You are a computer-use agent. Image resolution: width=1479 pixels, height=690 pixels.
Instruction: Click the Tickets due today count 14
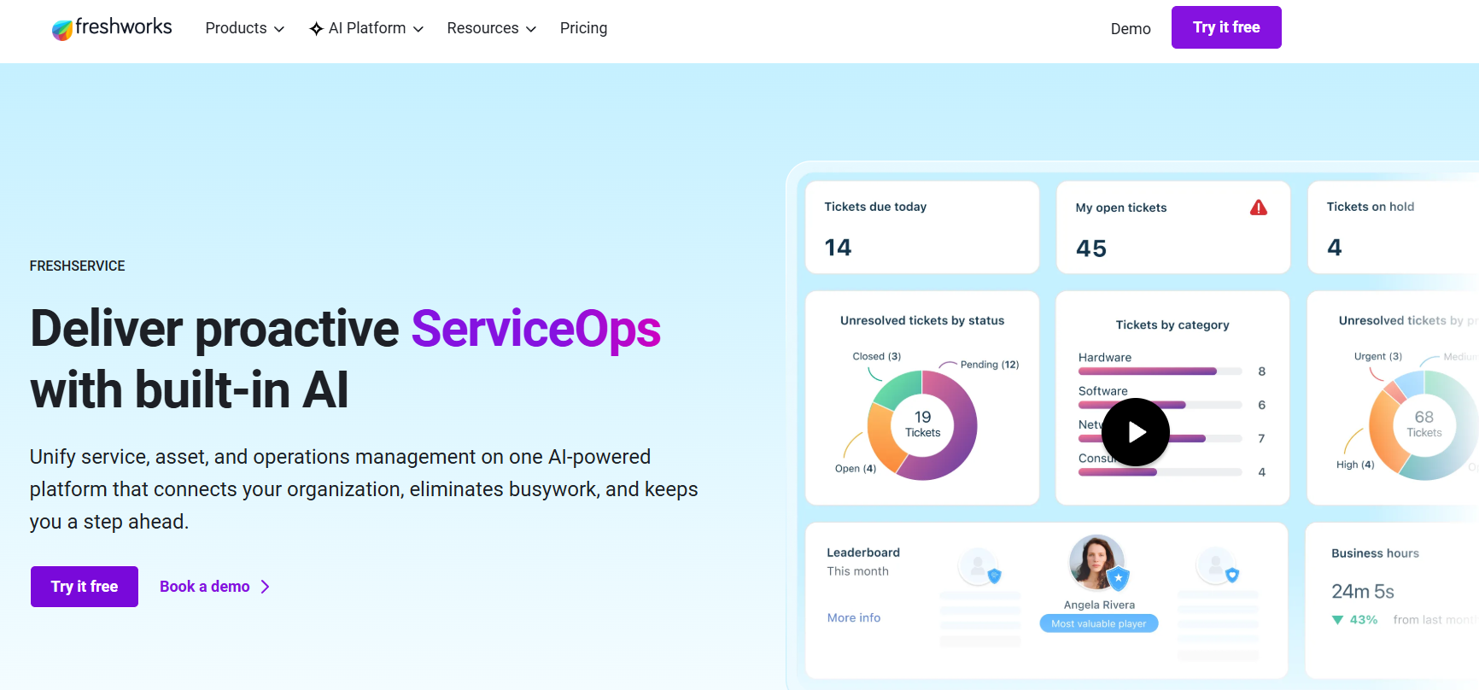[838, 248]
